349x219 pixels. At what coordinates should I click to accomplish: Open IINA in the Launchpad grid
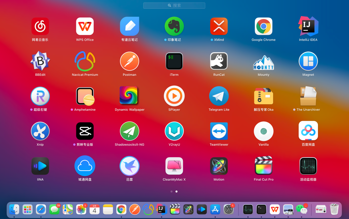(40, 166)
